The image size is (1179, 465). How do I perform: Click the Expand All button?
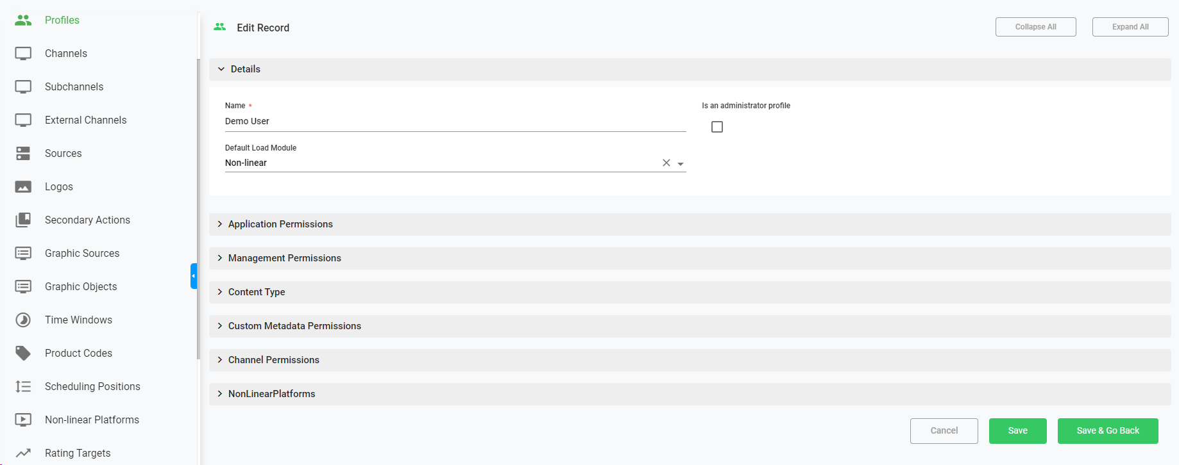tap(1130, 27)
